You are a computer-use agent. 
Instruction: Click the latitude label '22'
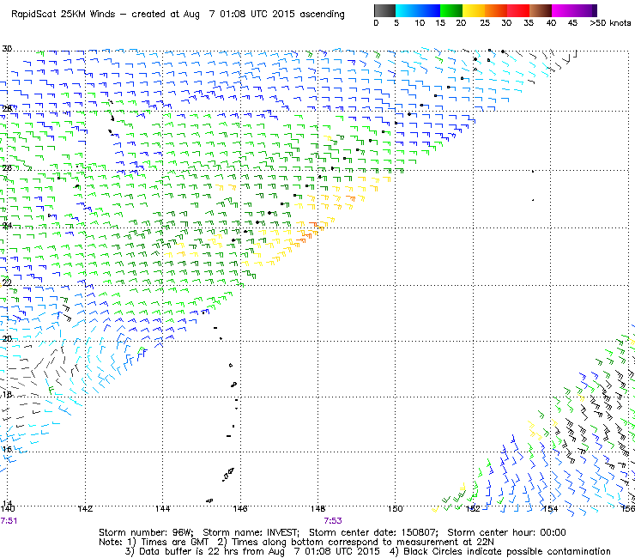(x=7, y=282)
